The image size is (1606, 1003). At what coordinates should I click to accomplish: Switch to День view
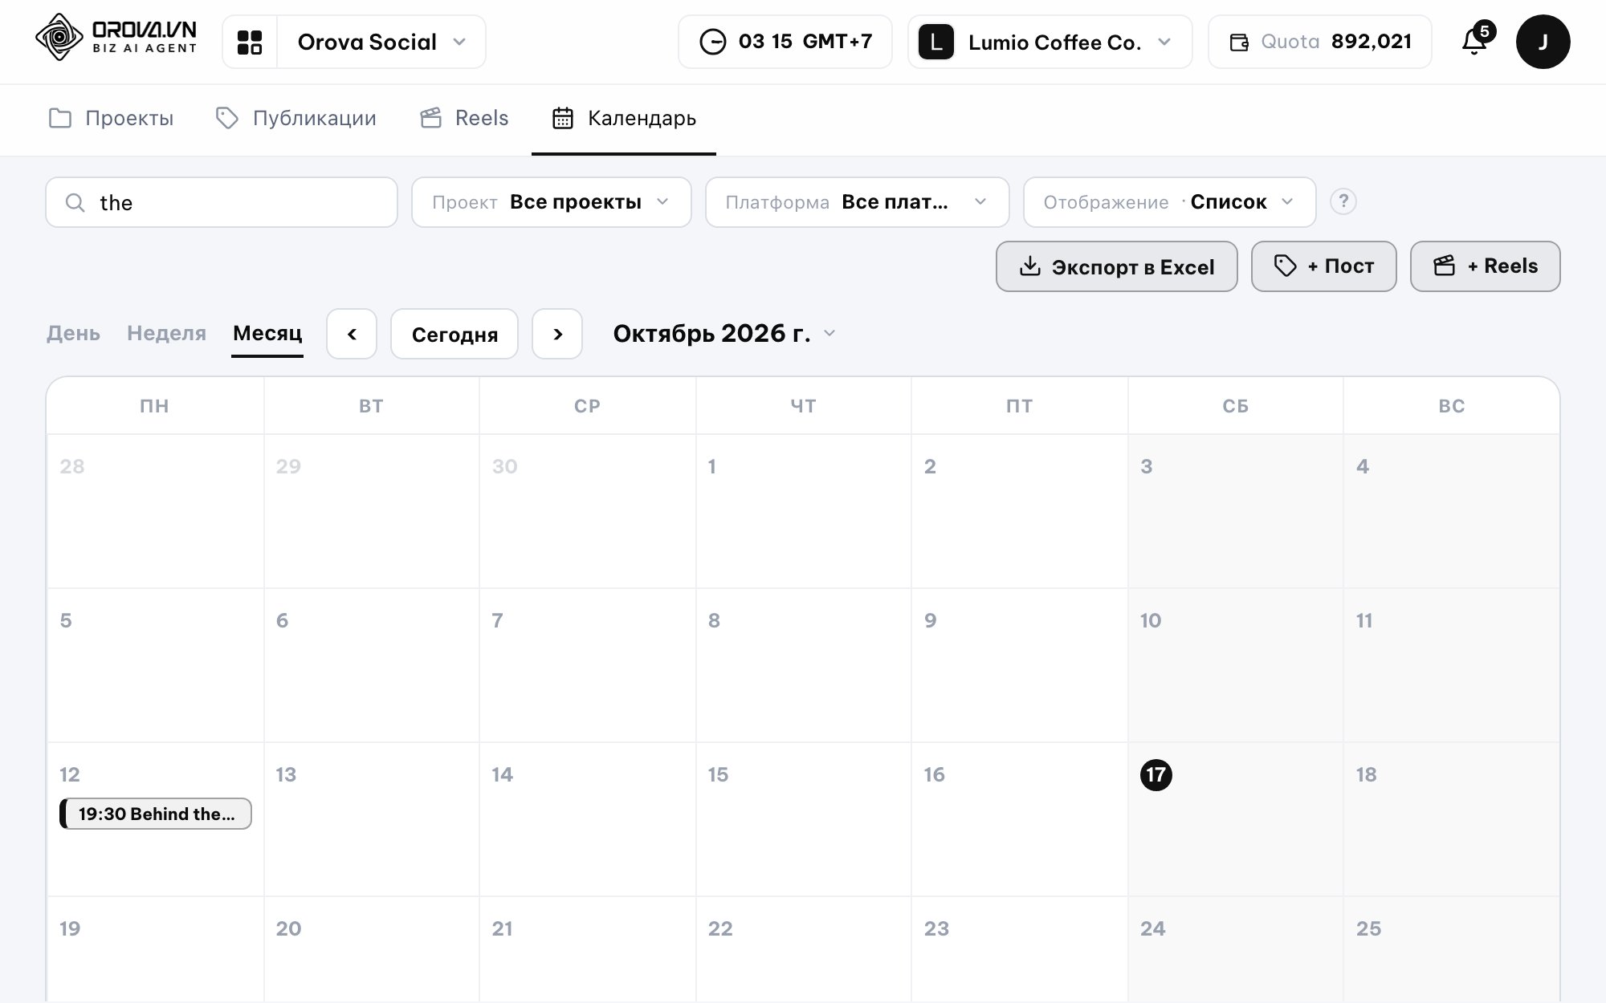tap(73, 333)
